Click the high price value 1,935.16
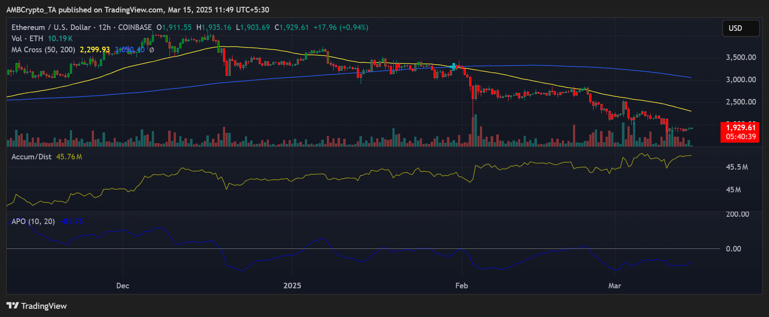 (217, 27)
